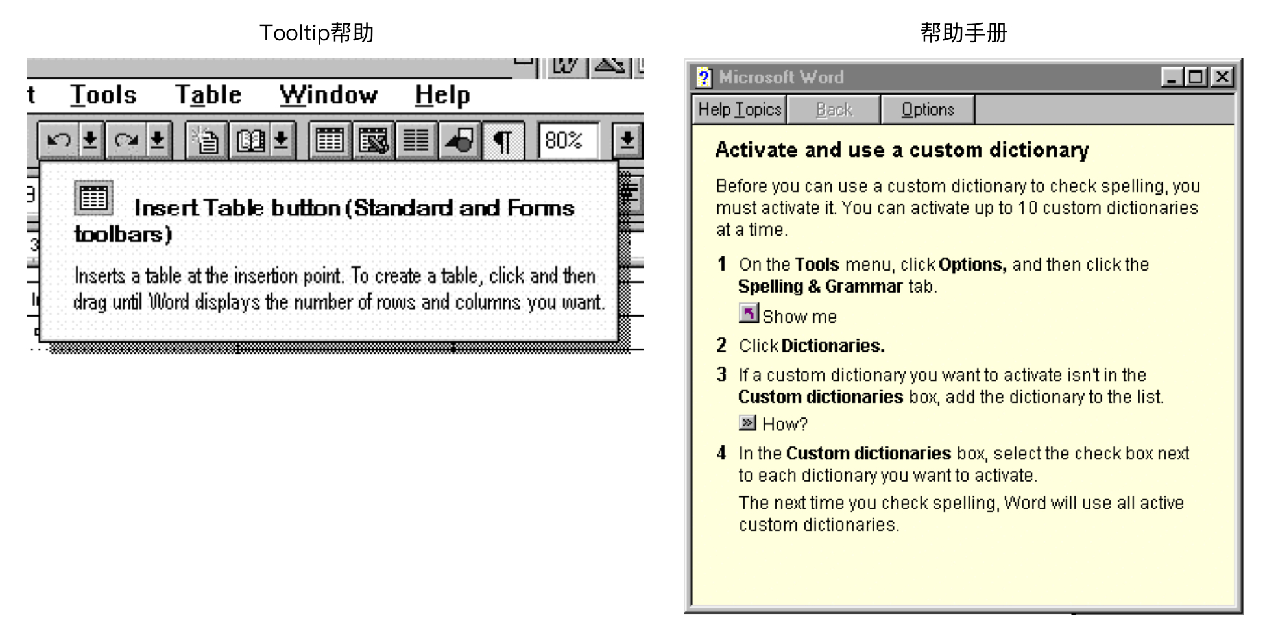Click the Insert Table image inside the tooltip
Viewport: 1265px width, 636px height.
click(x=93, y=198)
